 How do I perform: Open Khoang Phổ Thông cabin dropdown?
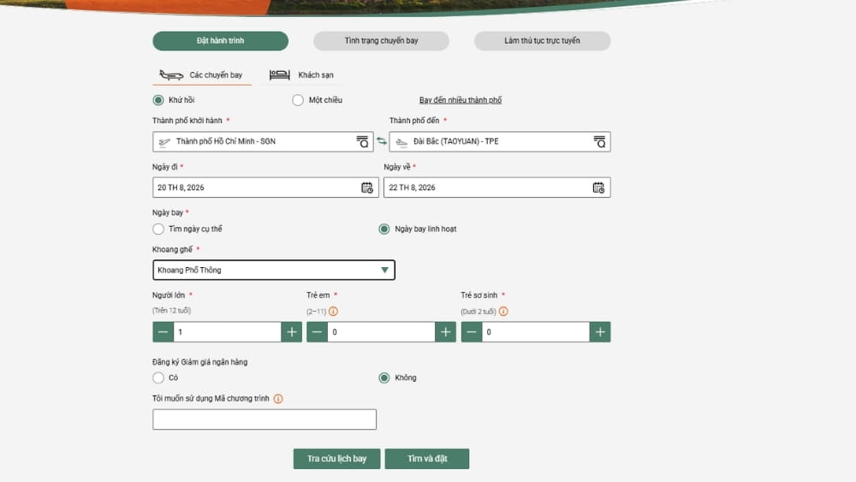(x=274, y=271)
